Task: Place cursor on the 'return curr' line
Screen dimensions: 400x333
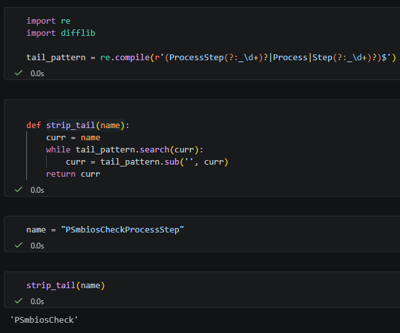Action: [73, 174]
